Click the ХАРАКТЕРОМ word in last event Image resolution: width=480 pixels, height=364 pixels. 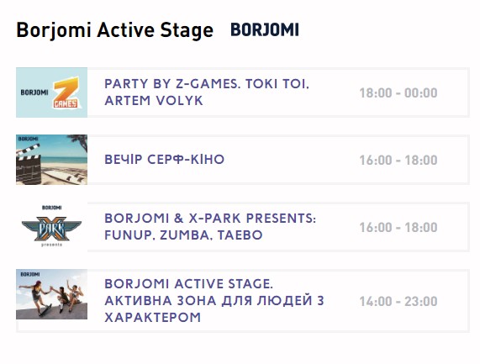click(153, 318)
